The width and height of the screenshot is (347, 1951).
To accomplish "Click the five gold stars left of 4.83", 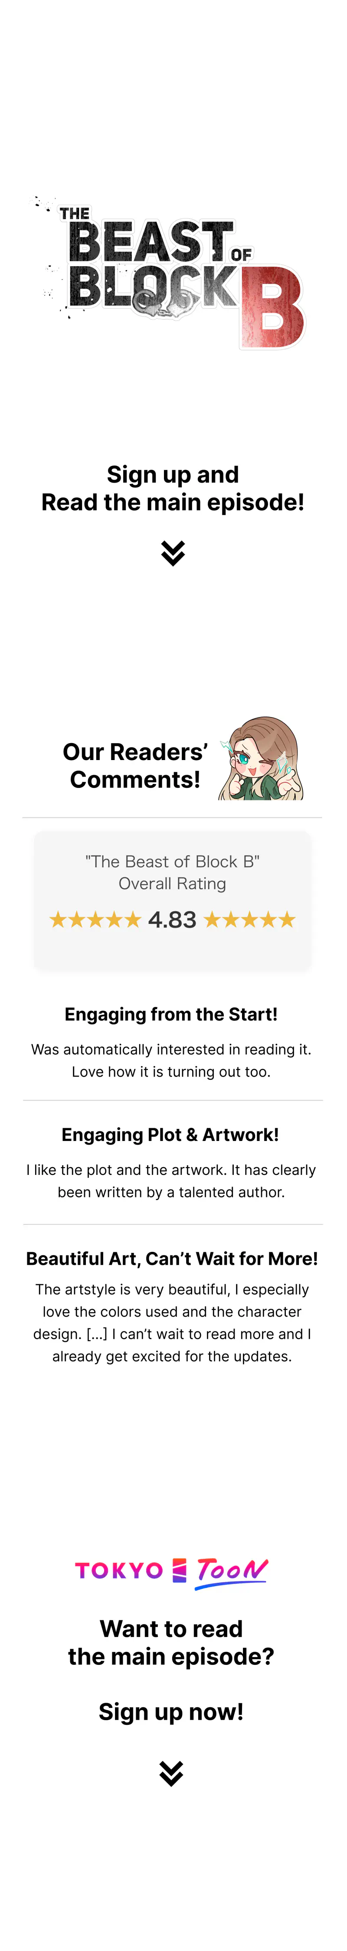I will point(95,920).
